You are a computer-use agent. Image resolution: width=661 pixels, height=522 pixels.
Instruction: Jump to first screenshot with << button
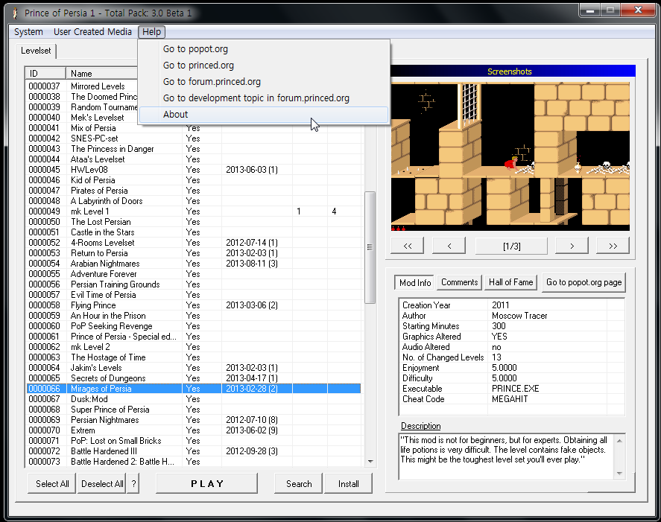(407, 246)
